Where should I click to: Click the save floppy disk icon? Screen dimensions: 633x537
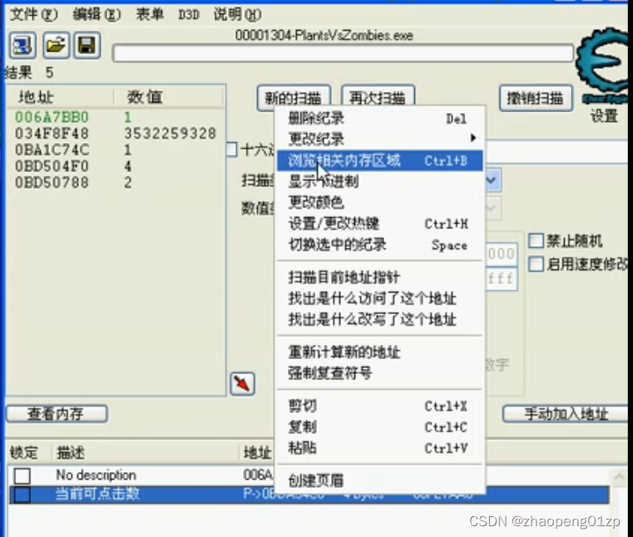tap(87, 45)
